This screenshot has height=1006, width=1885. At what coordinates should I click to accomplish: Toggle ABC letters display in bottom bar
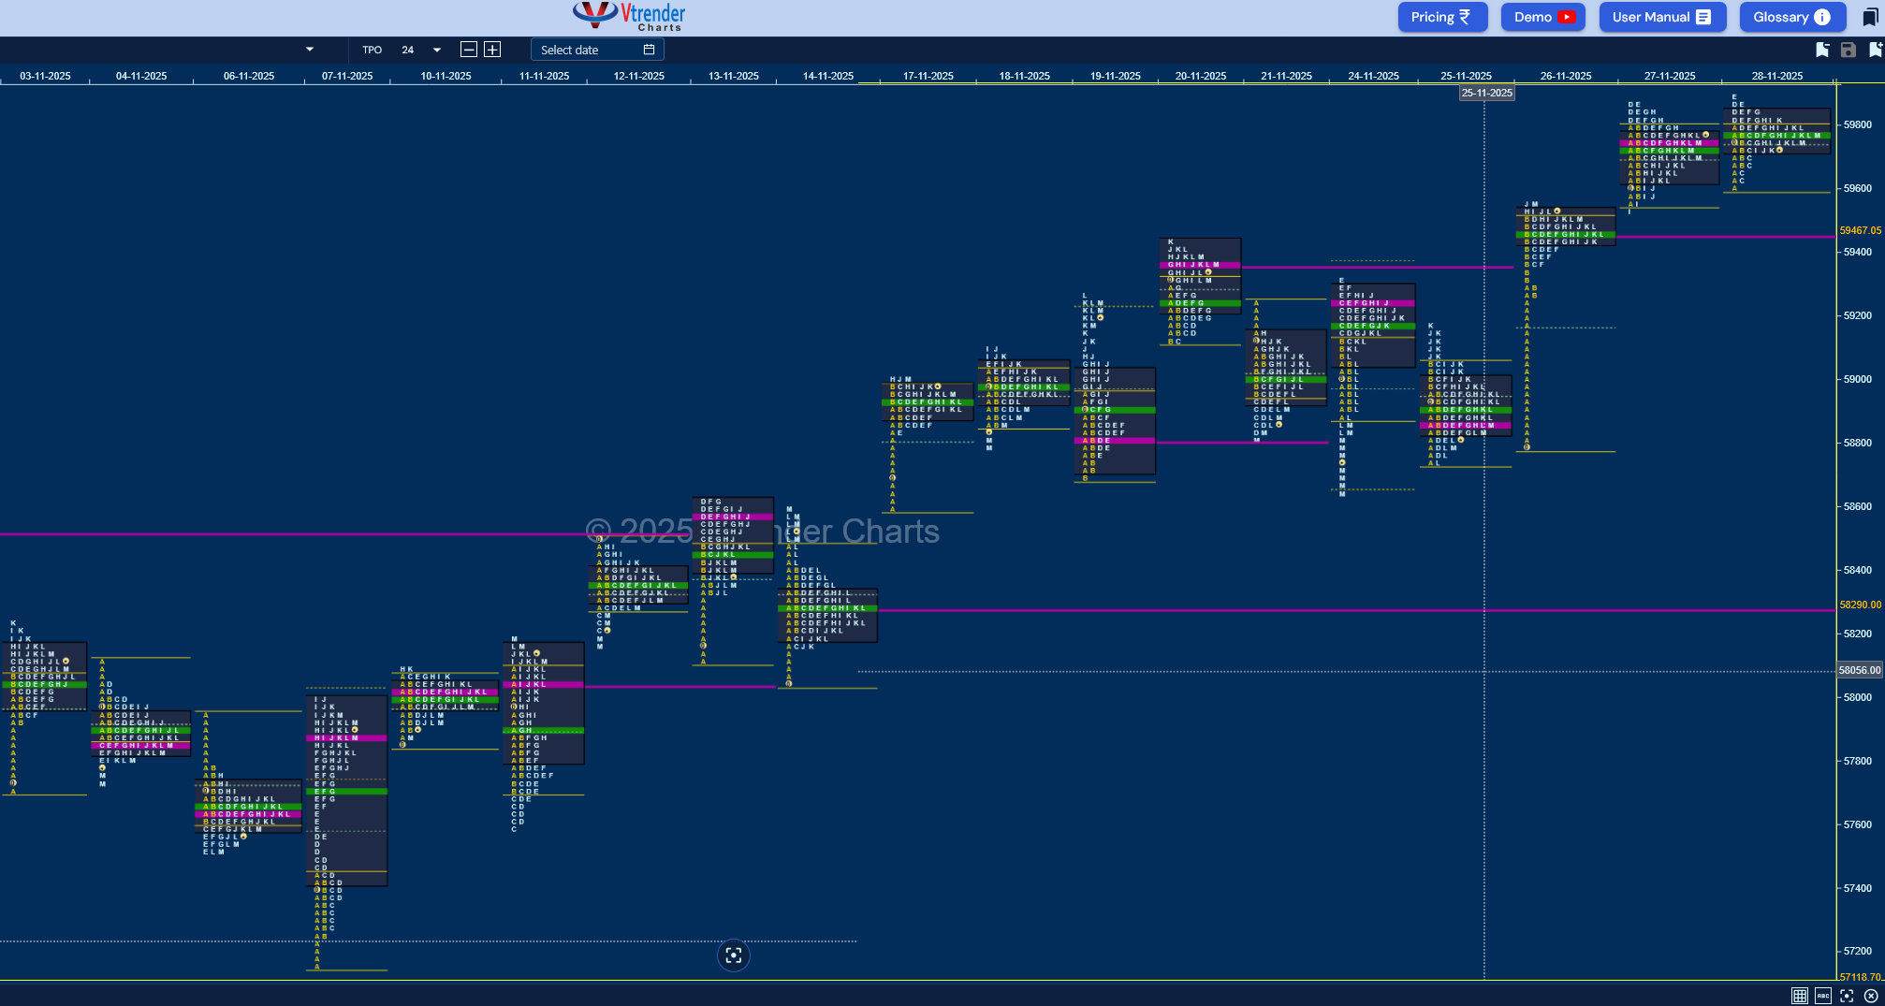(x=1823, y=996)
